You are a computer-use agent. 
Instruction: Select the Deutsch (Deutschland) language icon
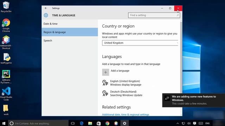click(105, 93)
